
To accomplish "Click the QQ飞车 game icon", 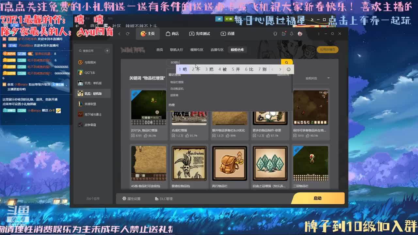I will pyautogui.click(x=80, y=73).
